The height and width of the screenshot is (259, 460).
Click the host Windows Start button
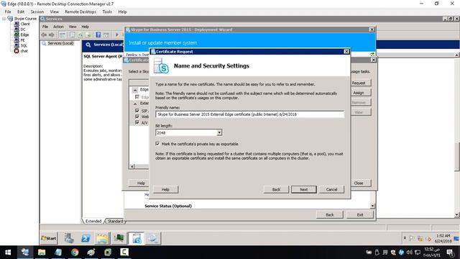tap(8, 253)
